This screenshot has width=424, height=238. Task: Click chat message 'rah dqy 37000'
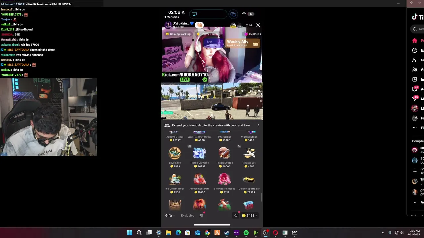click(x=30, y=45)
